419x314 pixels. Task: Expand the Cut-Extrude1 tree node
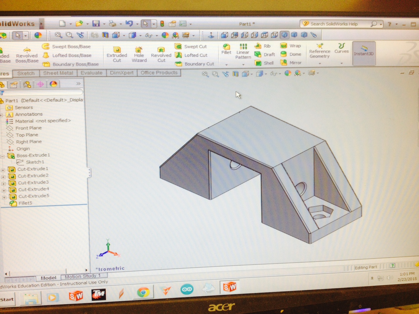pos(3,170)
